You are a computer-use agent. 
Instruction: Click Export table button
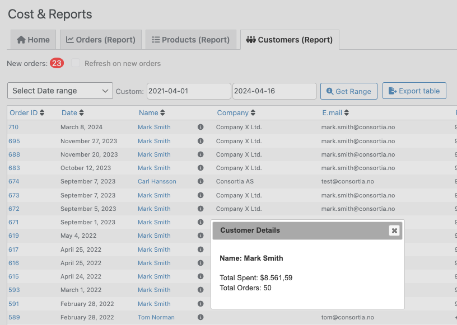tap(414, 91)
